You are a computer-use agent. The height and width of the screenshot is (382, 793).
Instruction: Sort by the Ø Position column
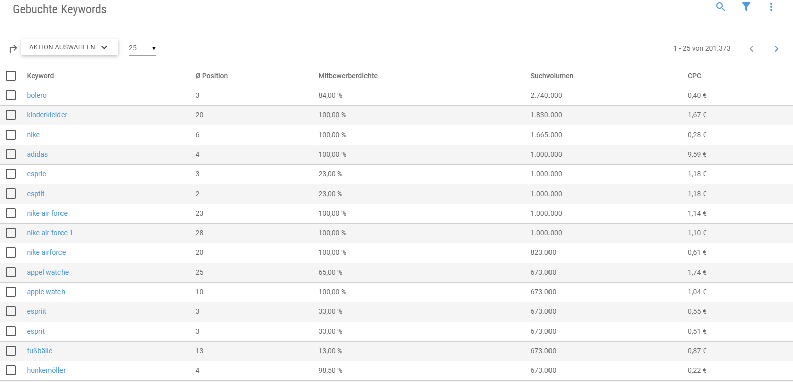[x=212, y=76]
